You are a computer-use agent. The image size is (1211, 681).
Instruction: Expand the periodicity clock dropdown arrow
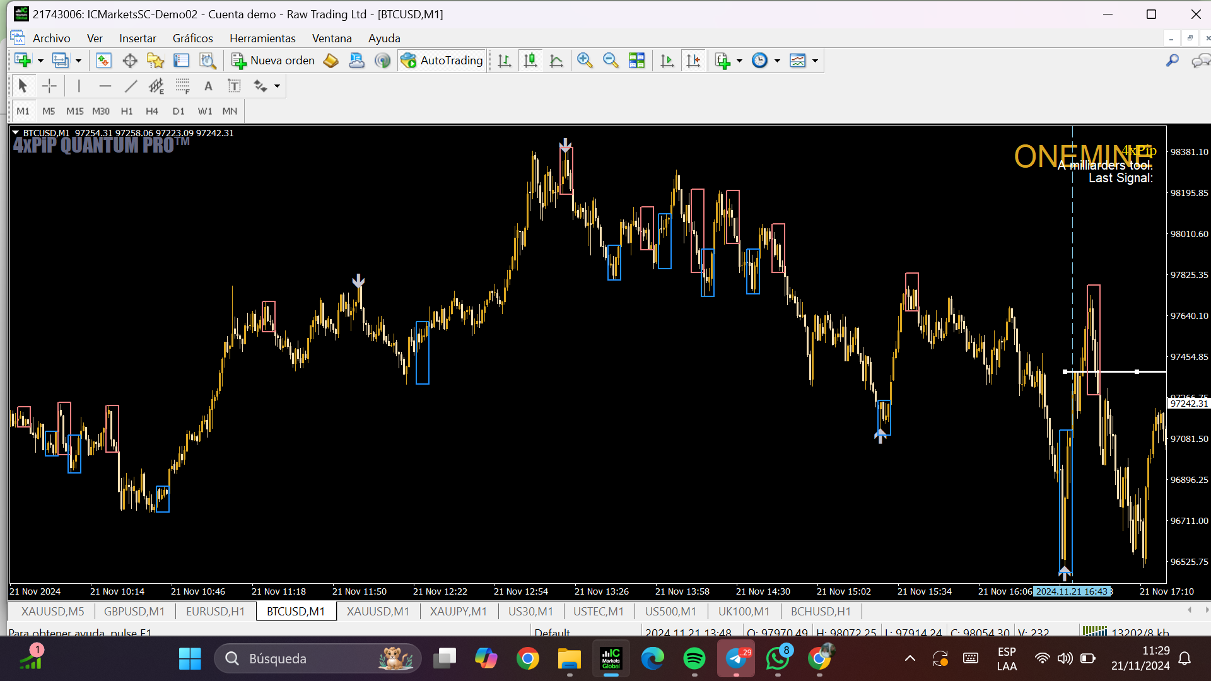tap(777, 61)
